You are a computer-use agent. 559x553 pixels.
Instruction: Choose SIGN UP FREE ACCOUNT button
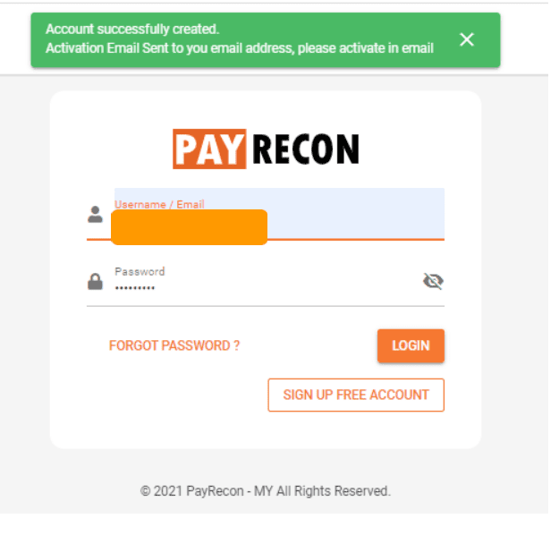(x=356, y=395)
